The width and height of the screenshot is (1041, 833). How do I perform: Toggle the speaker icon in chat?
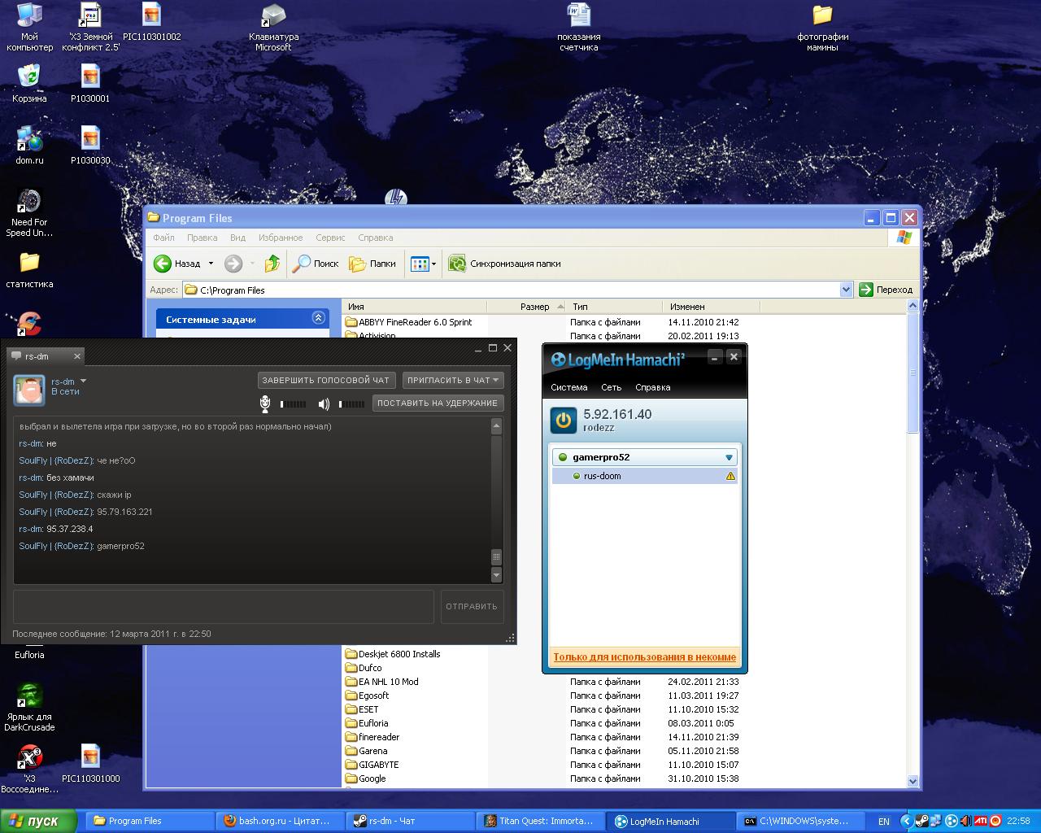(324, 403)
